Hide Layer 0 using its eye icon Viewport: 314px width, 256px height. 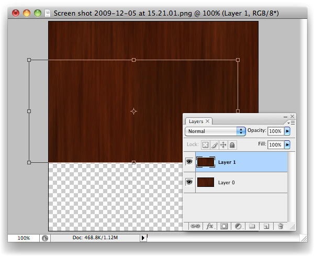tap(189, 182)
